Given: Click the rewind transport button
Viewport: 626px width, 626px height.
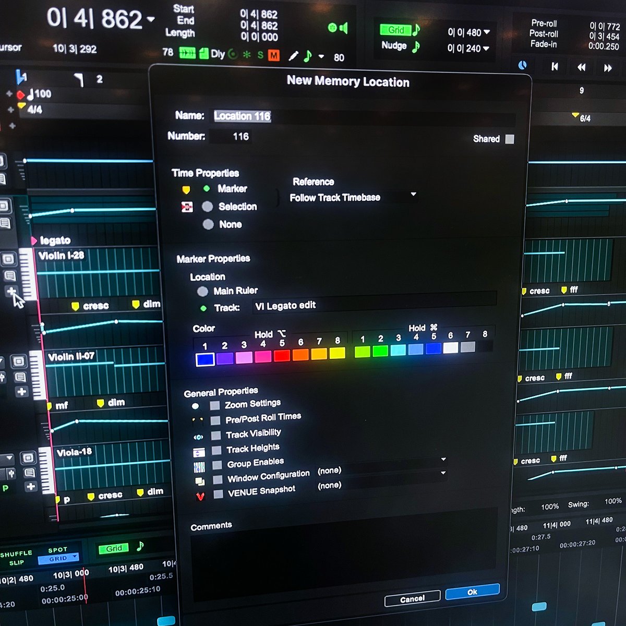Looking at the screenshot, I should click(581, 67).
